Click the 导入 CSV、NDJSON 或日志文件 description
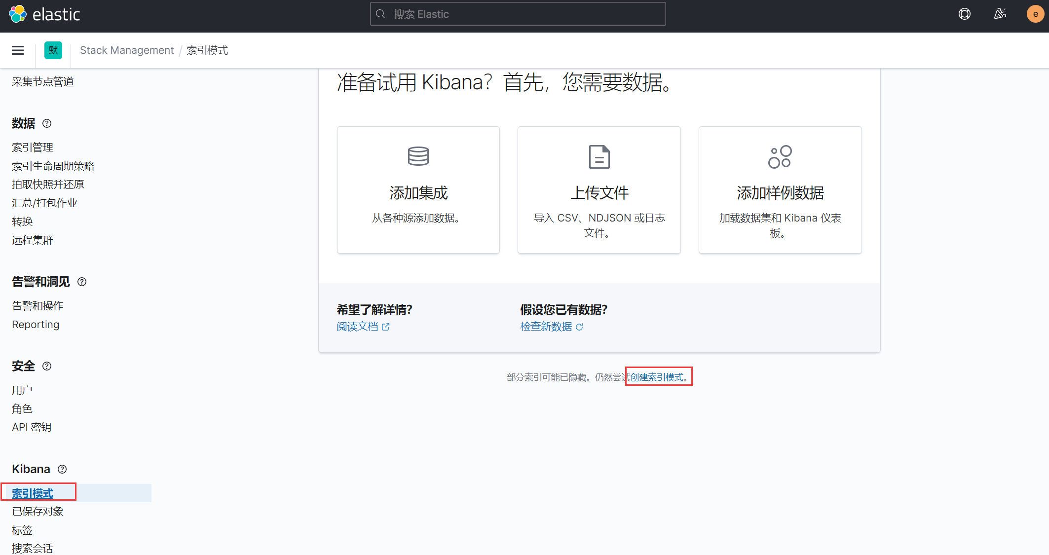 599,225
